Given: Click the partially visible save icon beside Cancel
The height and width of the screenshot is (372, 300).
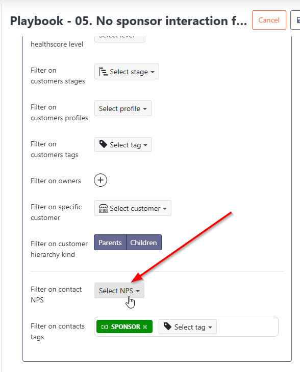Looking at the screenshot, I should click(x=296, y=20).
